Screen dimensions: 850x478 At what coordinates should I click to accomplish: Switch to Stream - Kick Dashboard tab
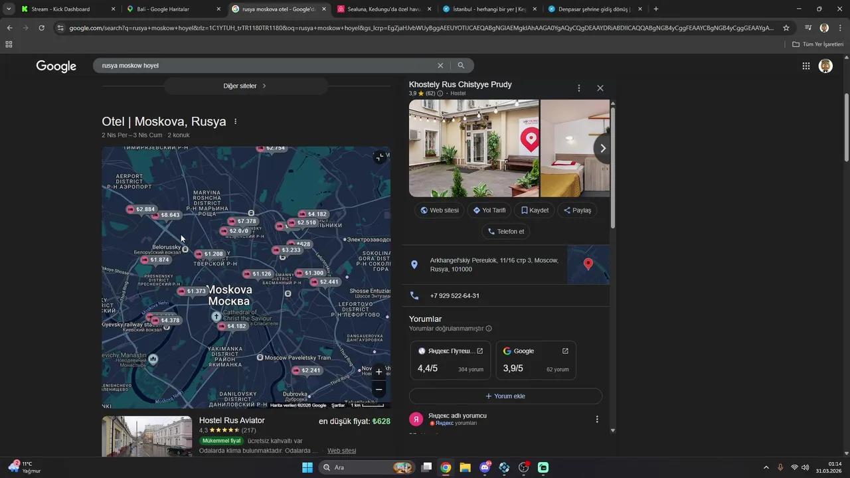[x=68, y=9]
